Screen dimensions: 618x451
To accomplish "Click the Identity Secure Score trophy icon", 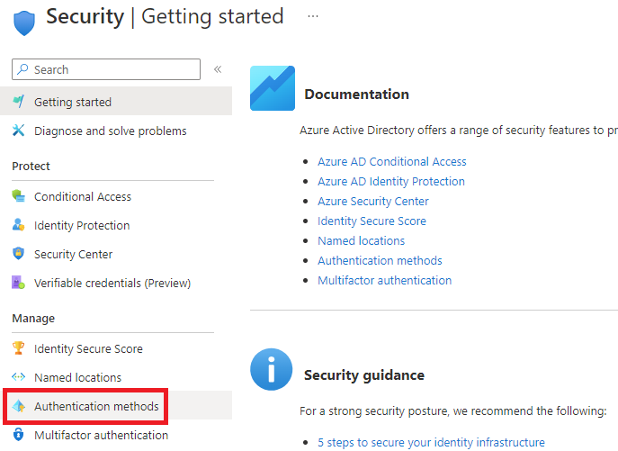I will [18, 348].
